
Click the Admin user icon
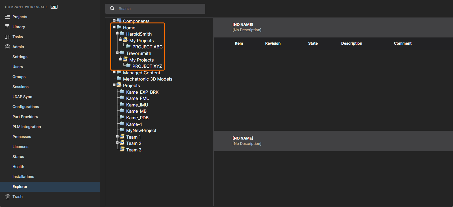7,47
